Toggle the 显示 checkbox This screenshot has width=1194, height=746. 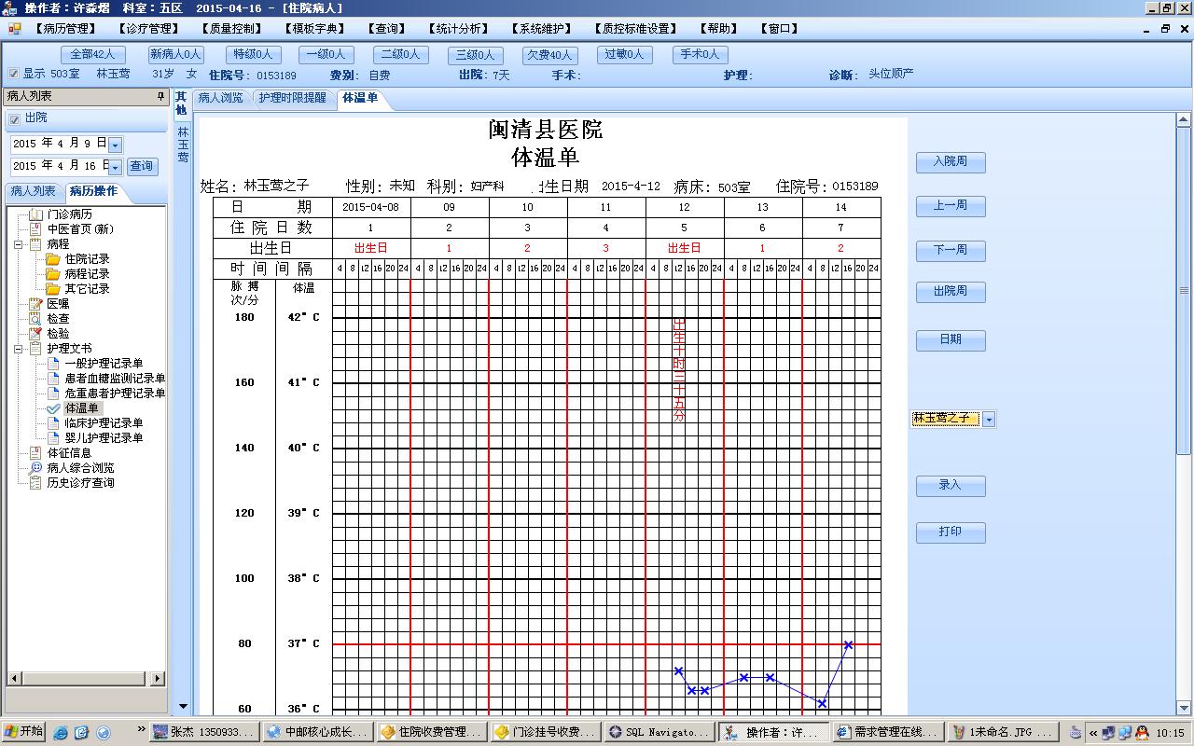13,74
